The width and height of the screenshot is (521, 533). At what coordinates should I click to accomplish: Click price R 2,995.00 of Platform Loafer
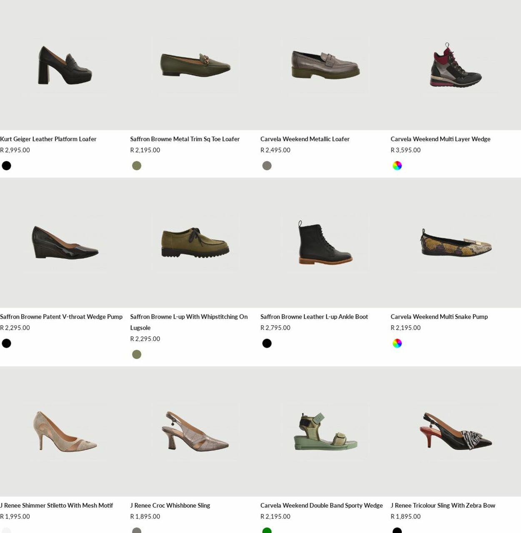coord(15,150)
